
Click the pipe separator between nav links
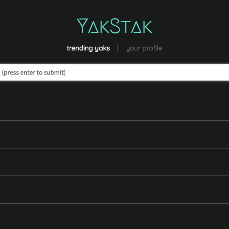118,48
